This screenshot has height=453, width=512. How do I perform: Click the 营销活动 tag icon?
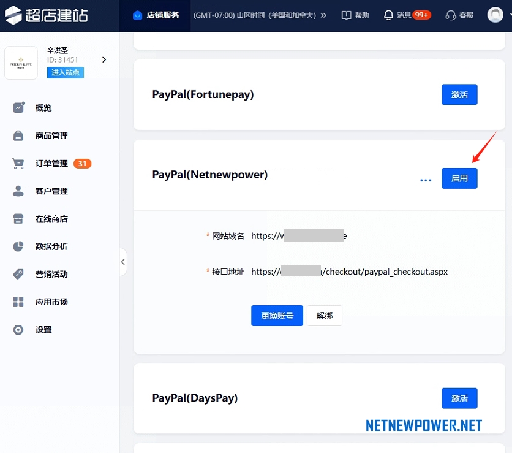(18, 274)
